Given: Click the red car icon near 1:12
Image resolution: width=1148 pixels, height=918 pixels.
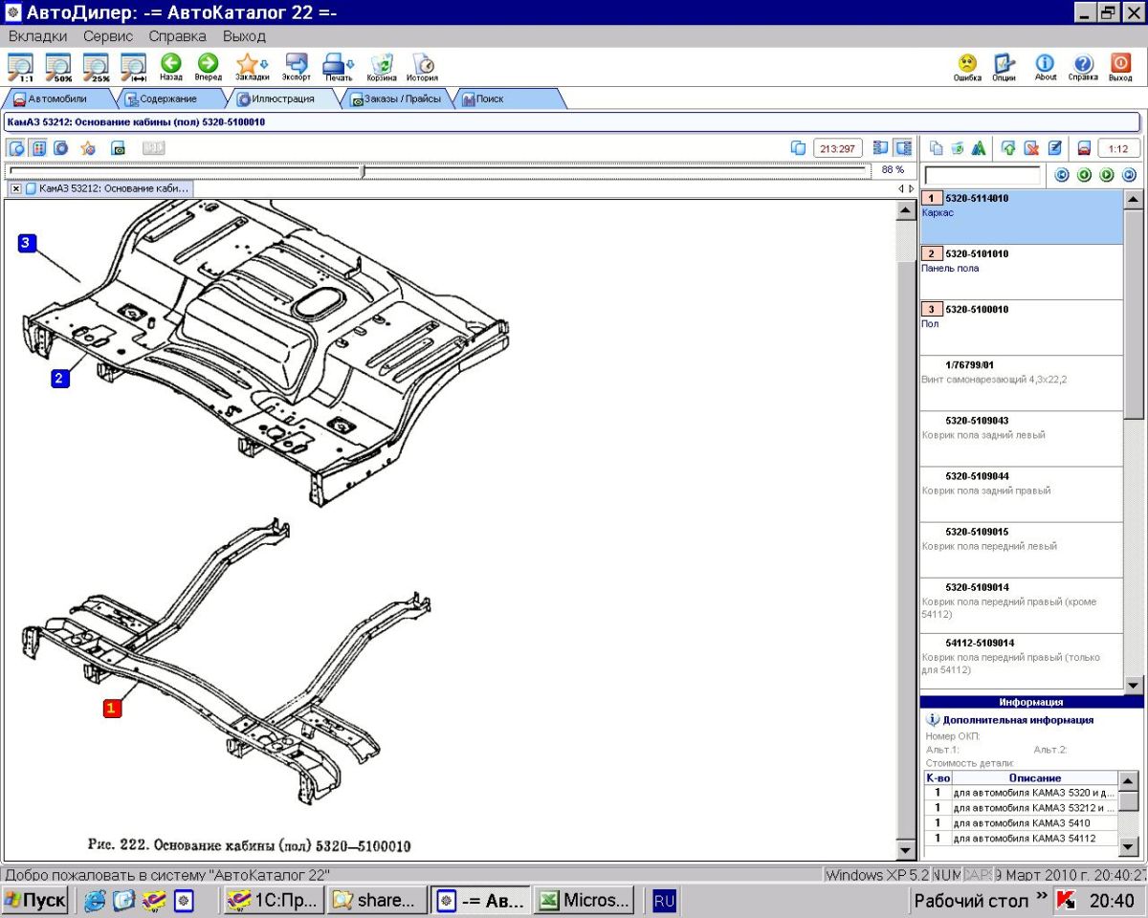Looking at the screenshot, I should 1084,148.
